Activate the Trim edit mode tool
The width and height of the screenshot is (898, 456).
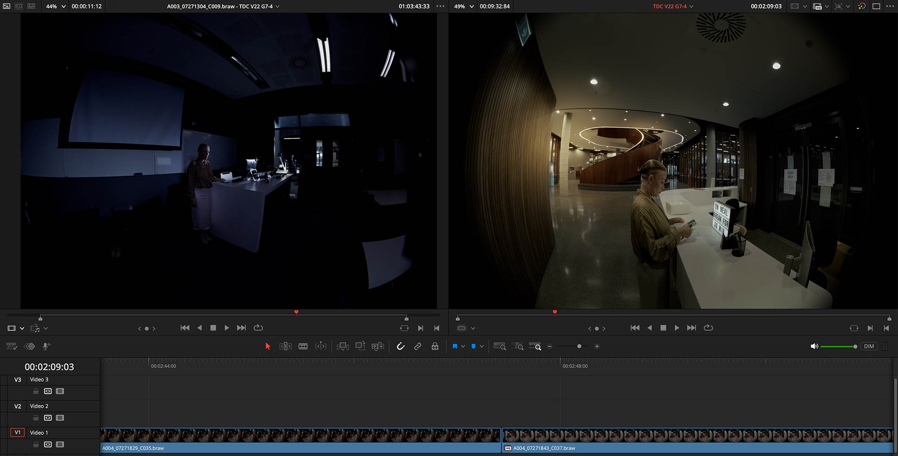coord(285,346)
